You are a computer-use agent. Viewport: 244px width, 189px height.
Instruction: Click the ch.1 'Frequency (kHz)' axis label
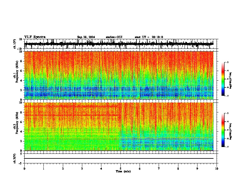(17, 72)
